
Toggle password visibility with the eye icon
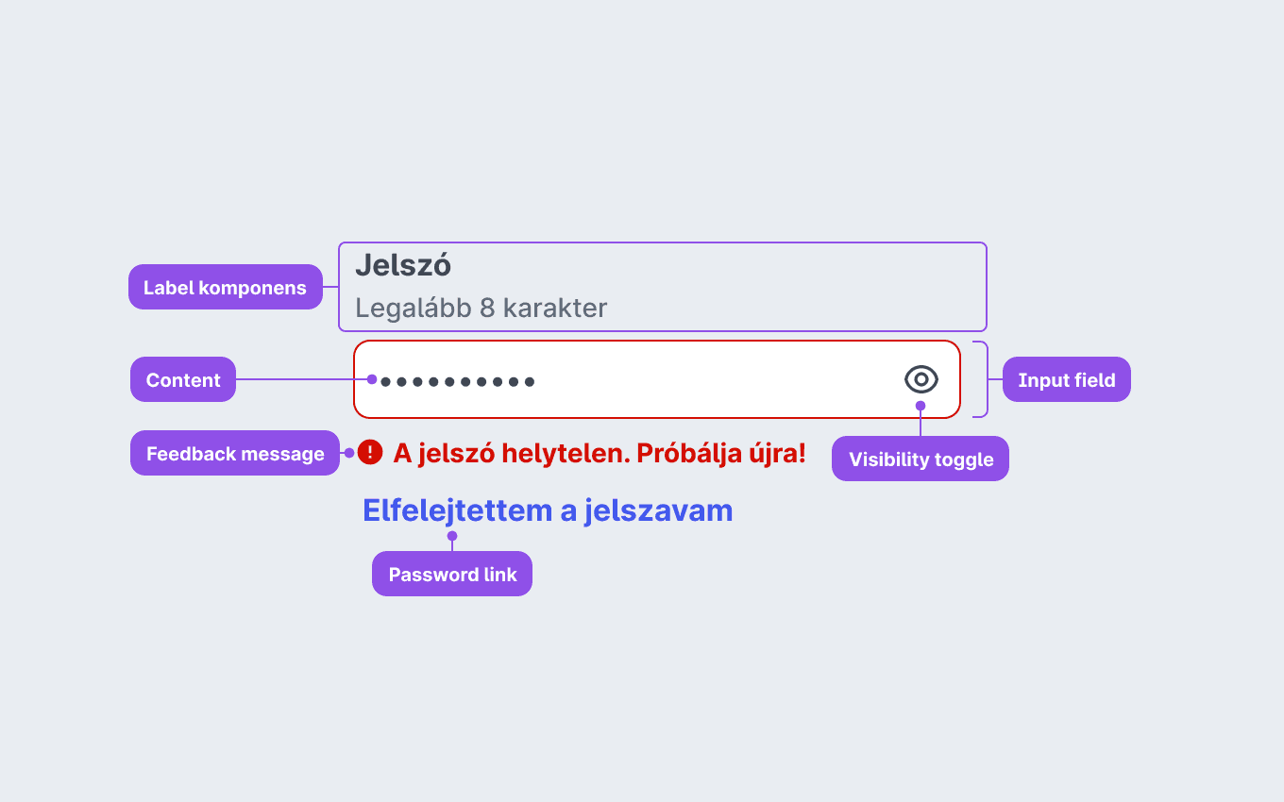921,379
